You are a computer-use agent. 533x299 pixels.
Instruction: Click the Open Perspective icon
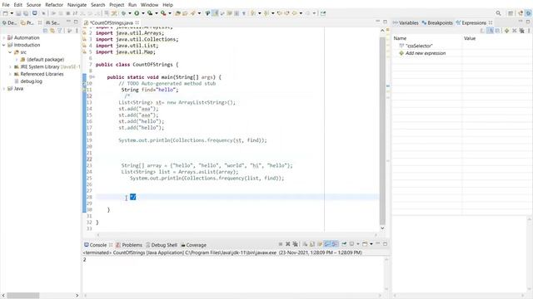tap(511, 13)
